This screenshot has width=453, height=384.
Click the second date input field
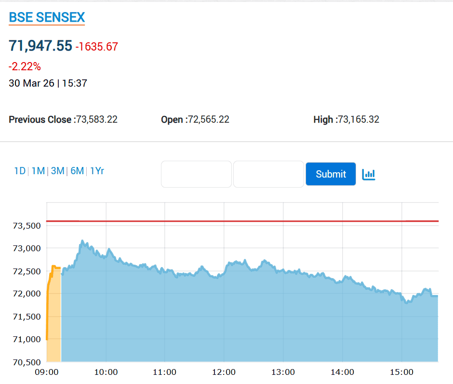point(268,174)
